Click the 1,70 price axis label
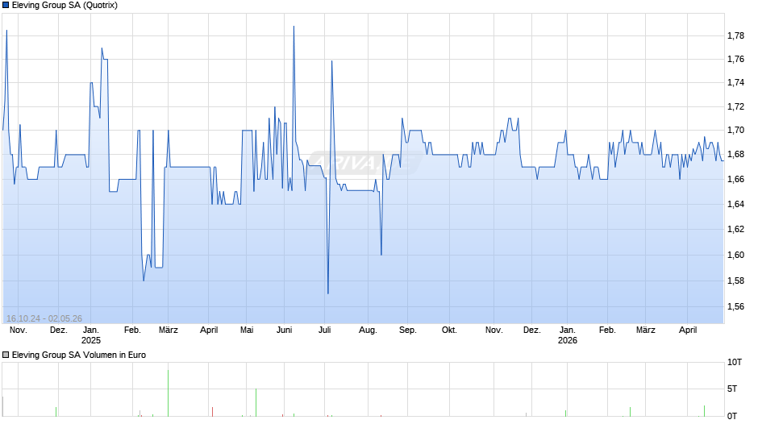Viewport: 758px width, 424px height. point(735,130)
